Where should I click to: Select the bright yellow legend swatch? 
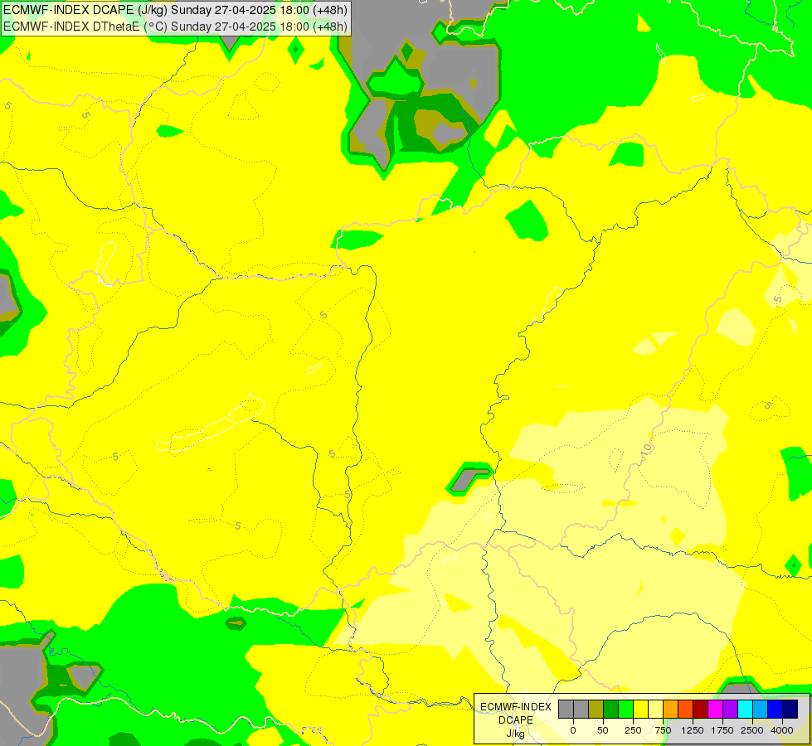click(640, 709)
